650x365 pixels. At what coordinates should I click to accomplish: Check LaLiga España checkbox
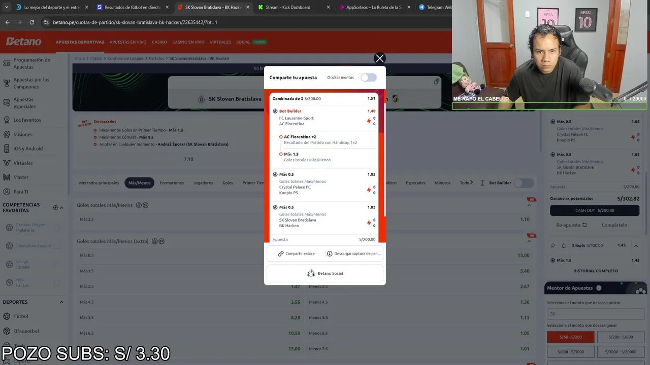pos(57,264)
